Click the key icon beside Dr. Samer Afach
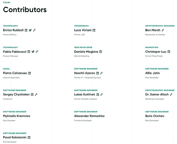Viewport: 177px width, 144px height. coord(171,95)
